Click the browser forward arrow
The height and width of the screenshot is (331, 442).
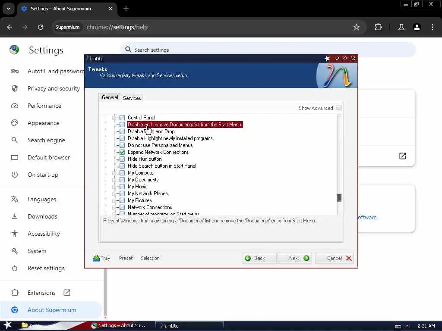click(25, 27)
